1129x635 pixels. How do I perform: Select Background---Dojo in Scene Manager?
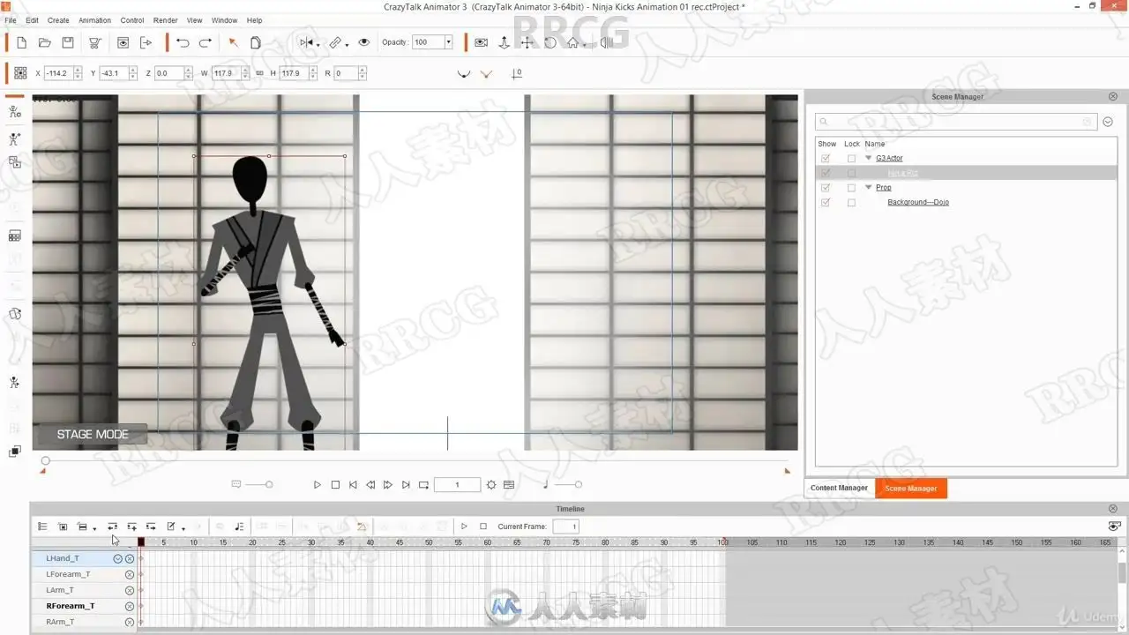point(917,203)
